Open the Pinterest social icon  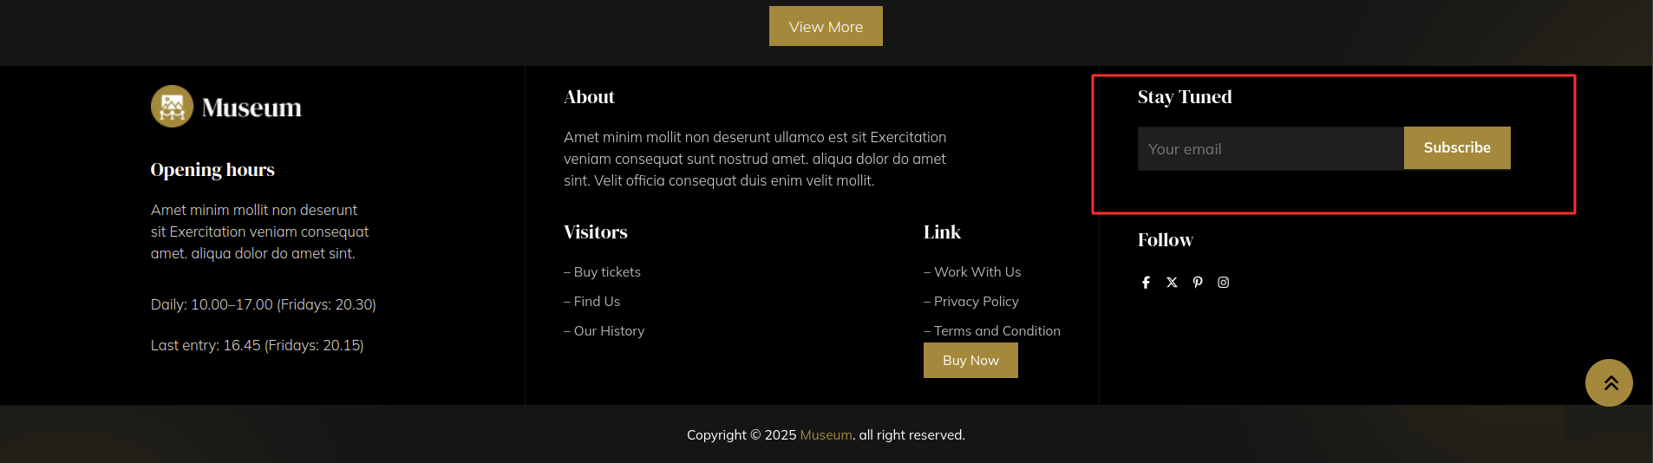[1198, 283]
